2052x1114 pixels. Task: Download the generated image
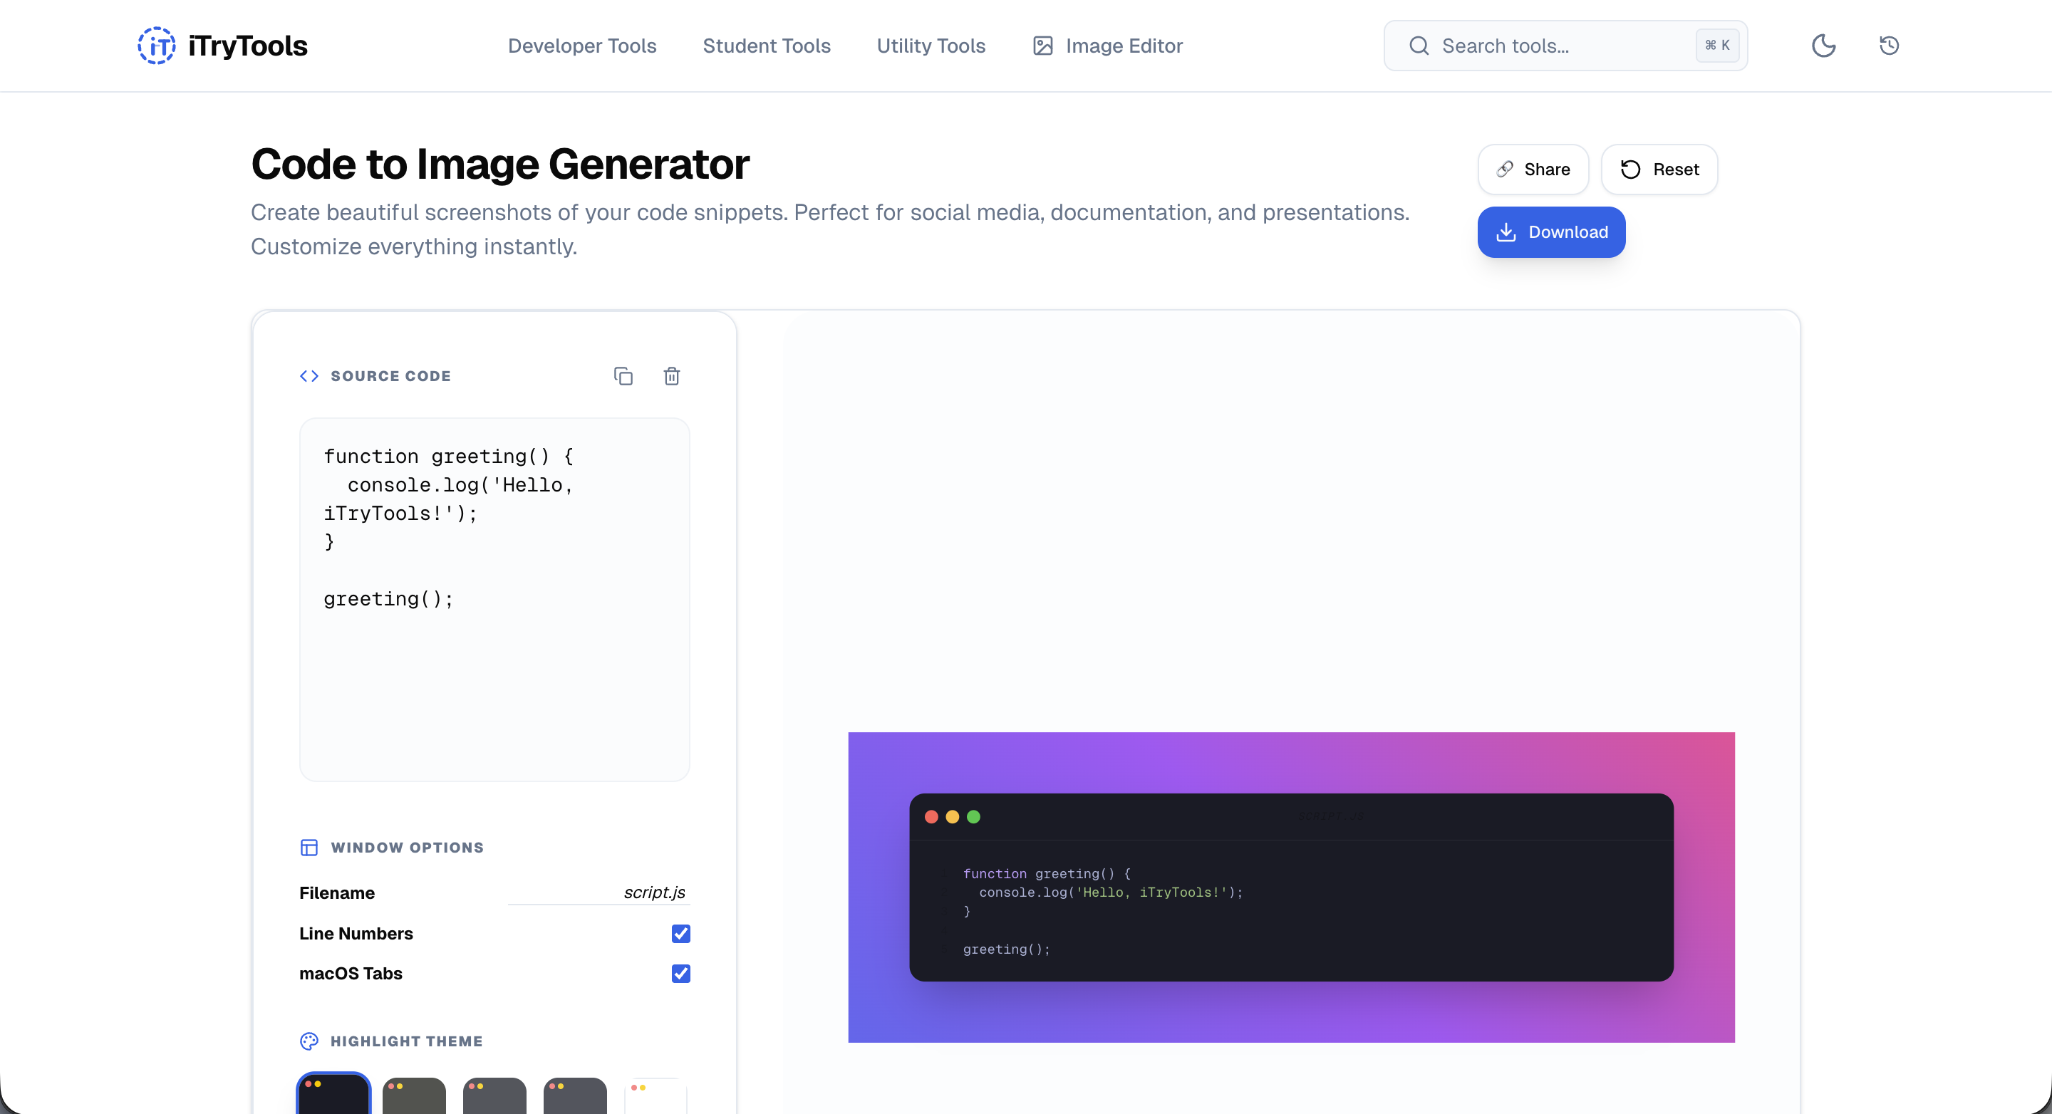coord(1550,231)
